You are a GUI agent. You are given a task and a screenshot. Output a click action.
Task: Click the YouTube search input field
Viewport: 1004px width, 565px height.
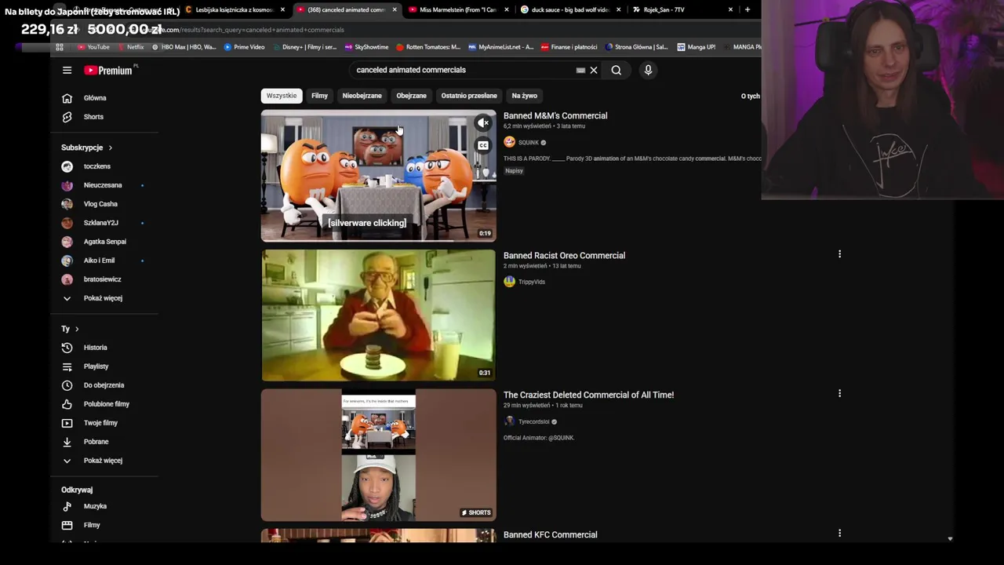[463, 70]
